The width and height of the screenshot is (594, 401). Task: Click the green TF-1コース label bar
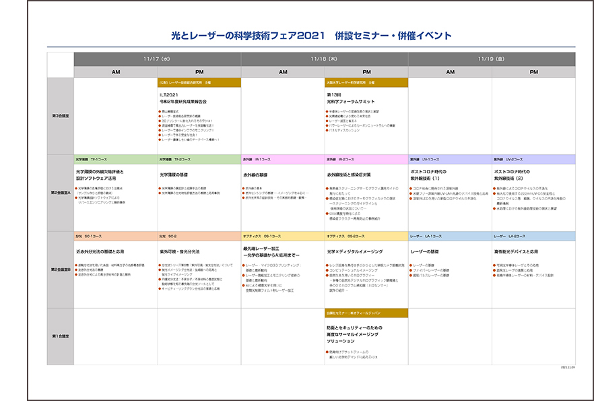coord(115,160)
